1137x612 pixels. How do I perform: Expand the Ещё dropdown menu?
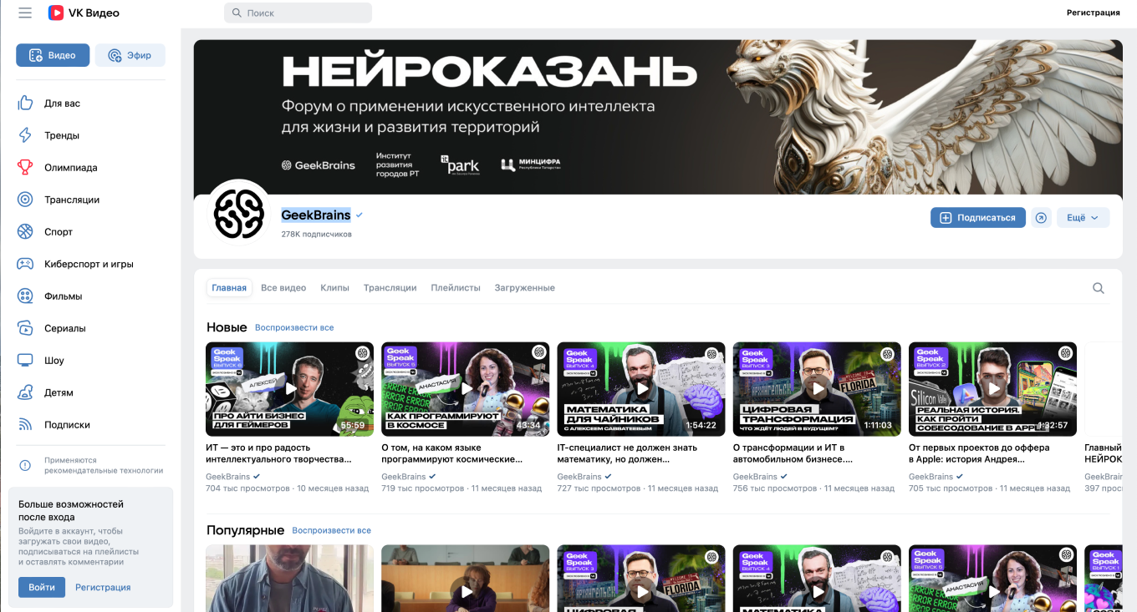click(1083, 217)
